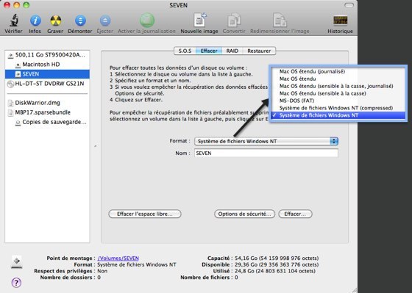This screenshot has width=412, height=293.
Task: Choose MS-DOS (FAT) format option
Action: pos(338,101)
